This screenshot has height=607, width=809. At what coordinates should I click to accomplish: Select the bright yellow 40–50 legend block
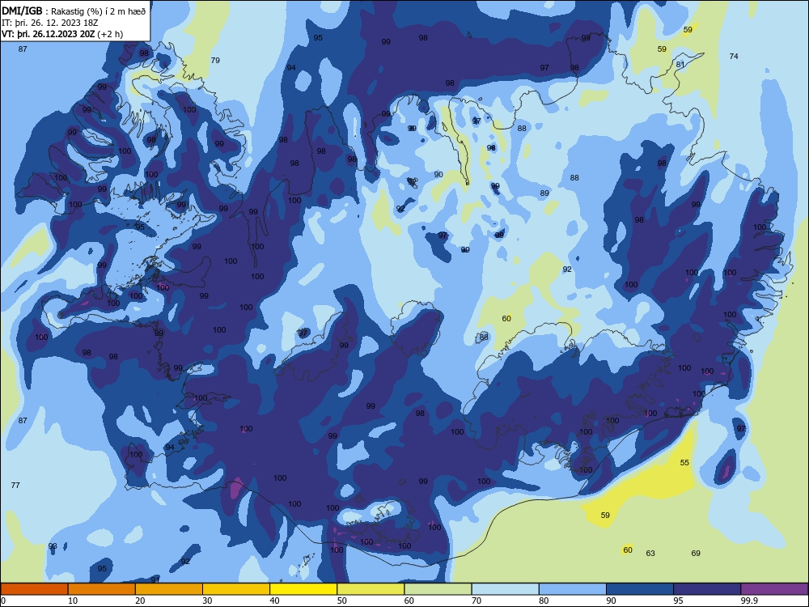click(303, 589)
